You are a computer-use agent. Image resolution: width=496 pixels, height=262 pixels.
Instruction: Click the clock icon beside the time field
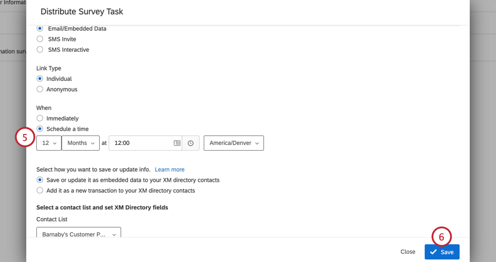tap(191, 143)
